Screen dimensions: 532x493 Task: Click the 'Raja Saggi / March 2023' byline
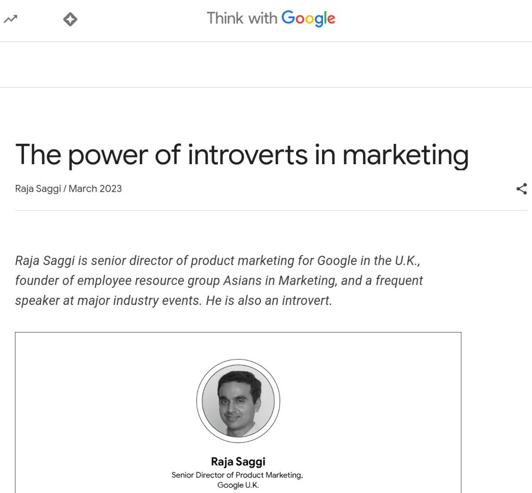(69, 189)
